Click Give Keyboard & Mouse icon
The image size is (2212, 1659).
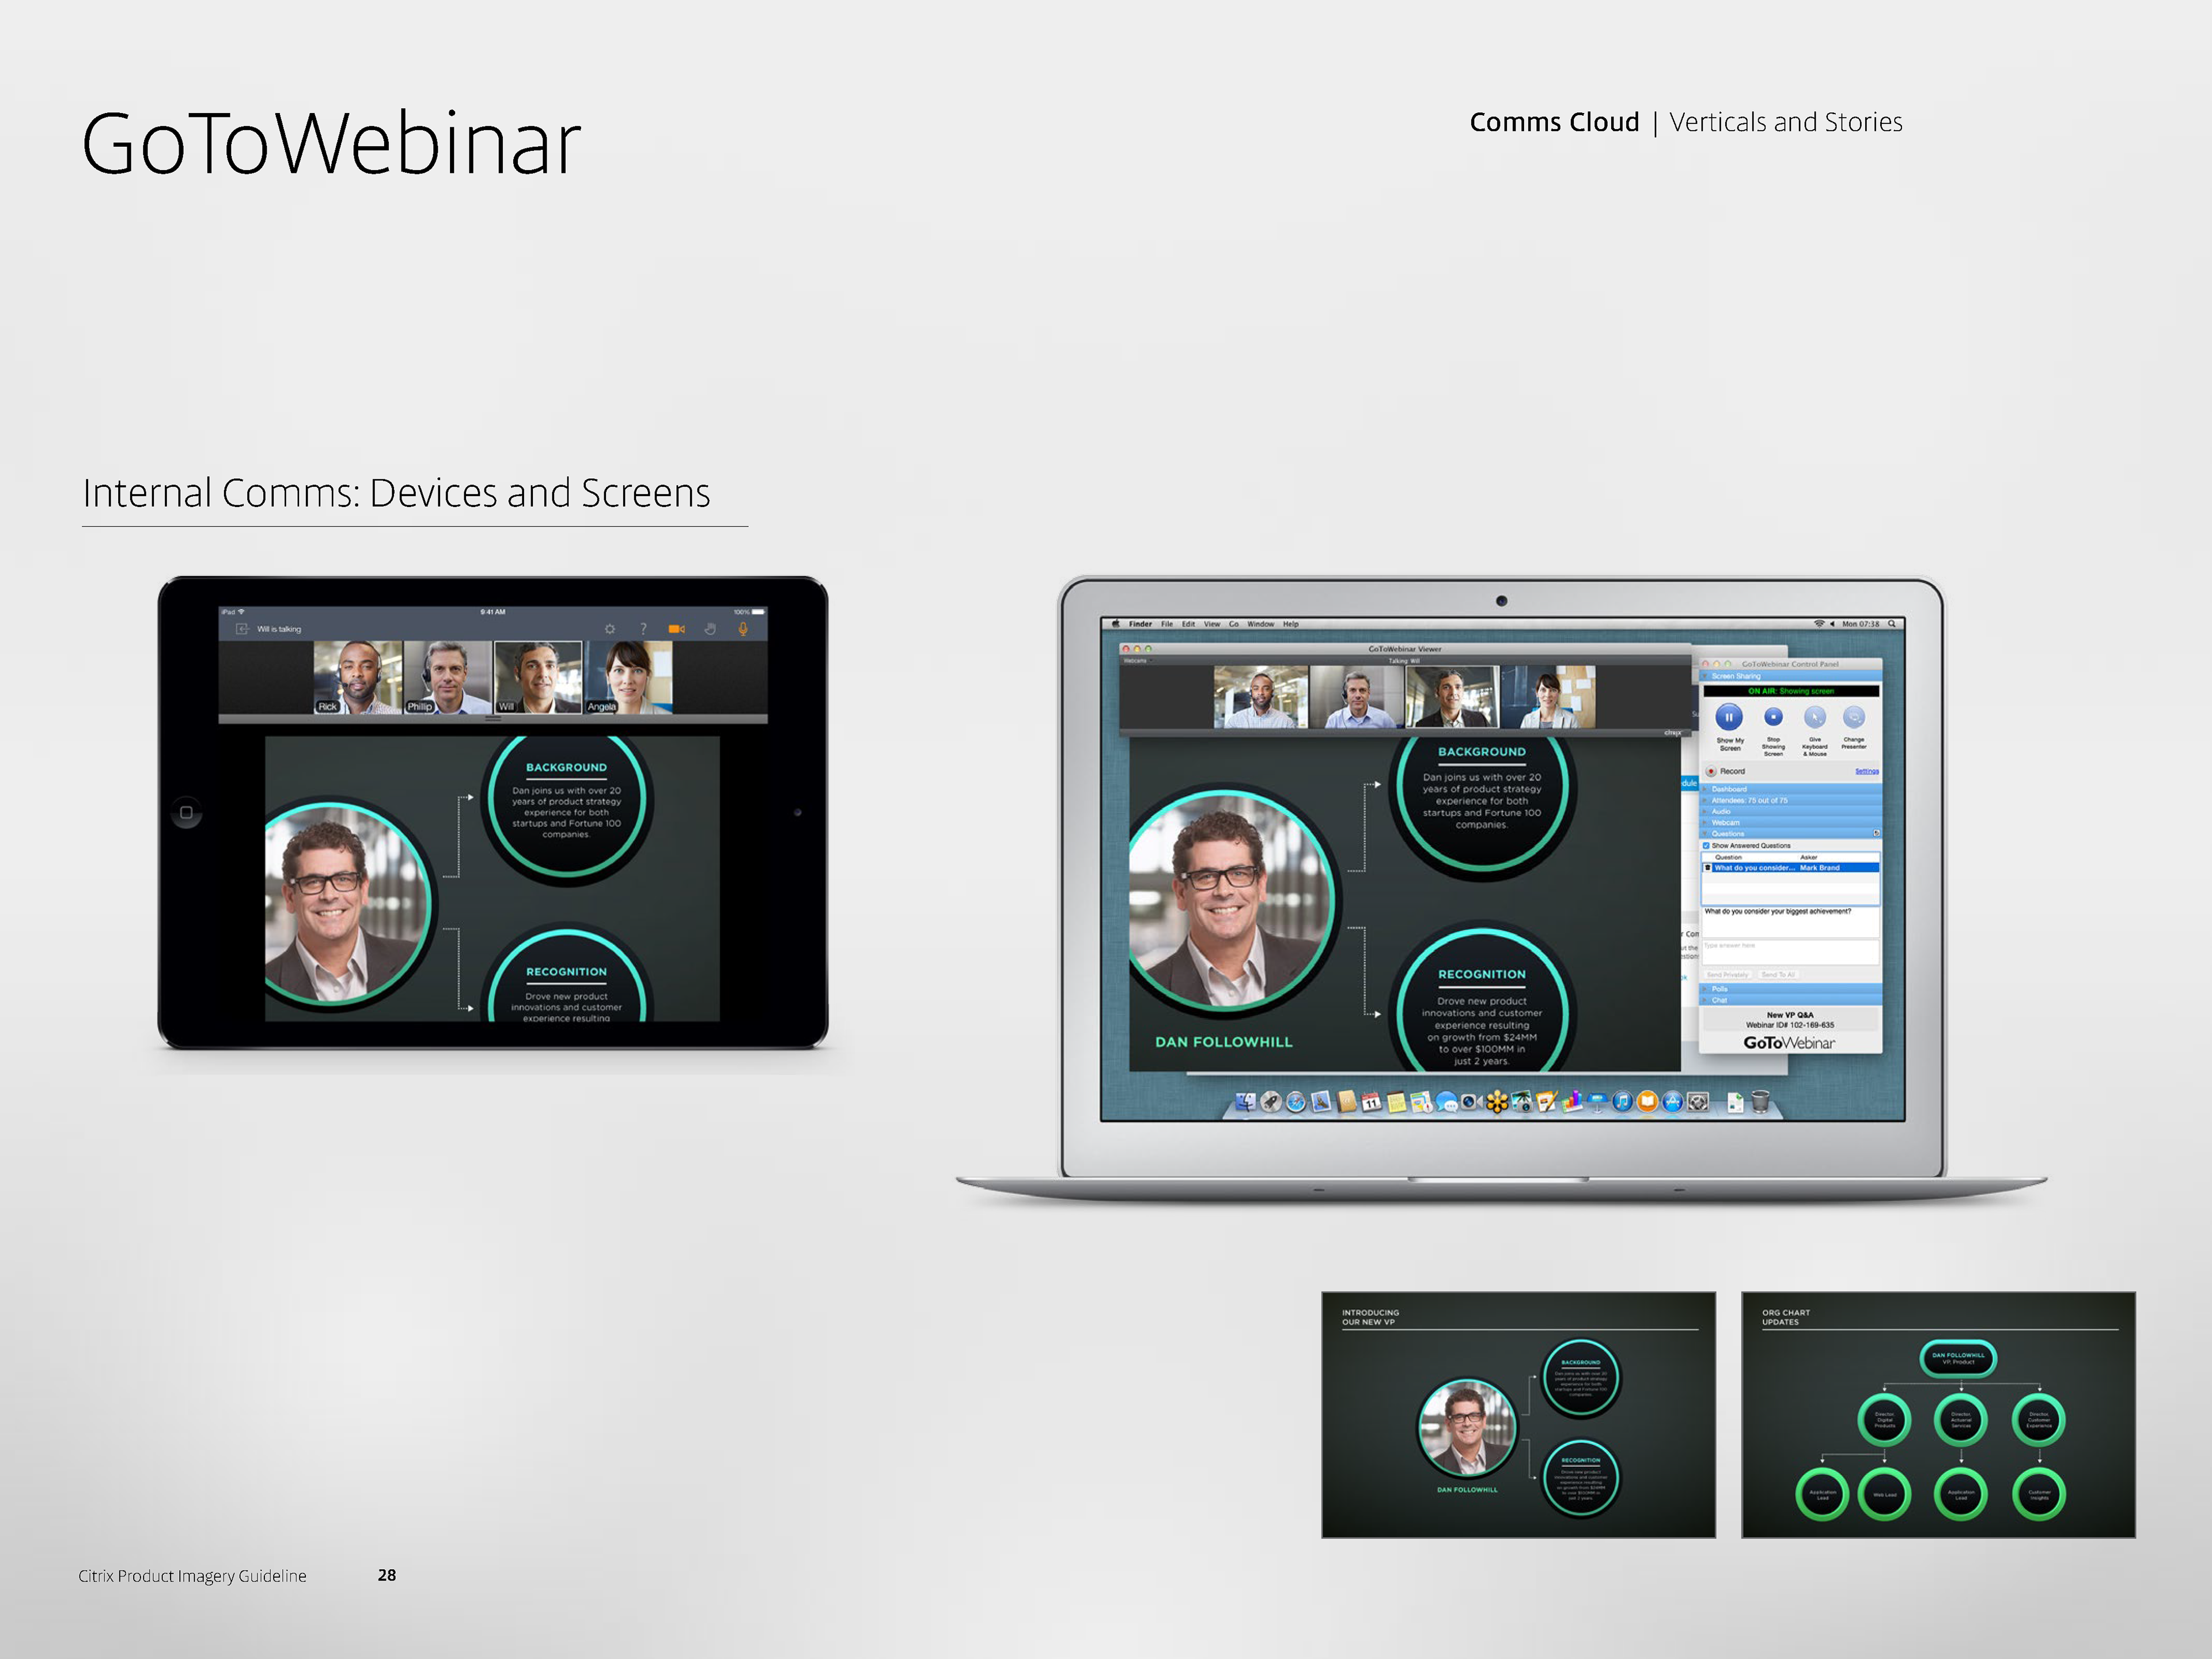[1814, 717]
